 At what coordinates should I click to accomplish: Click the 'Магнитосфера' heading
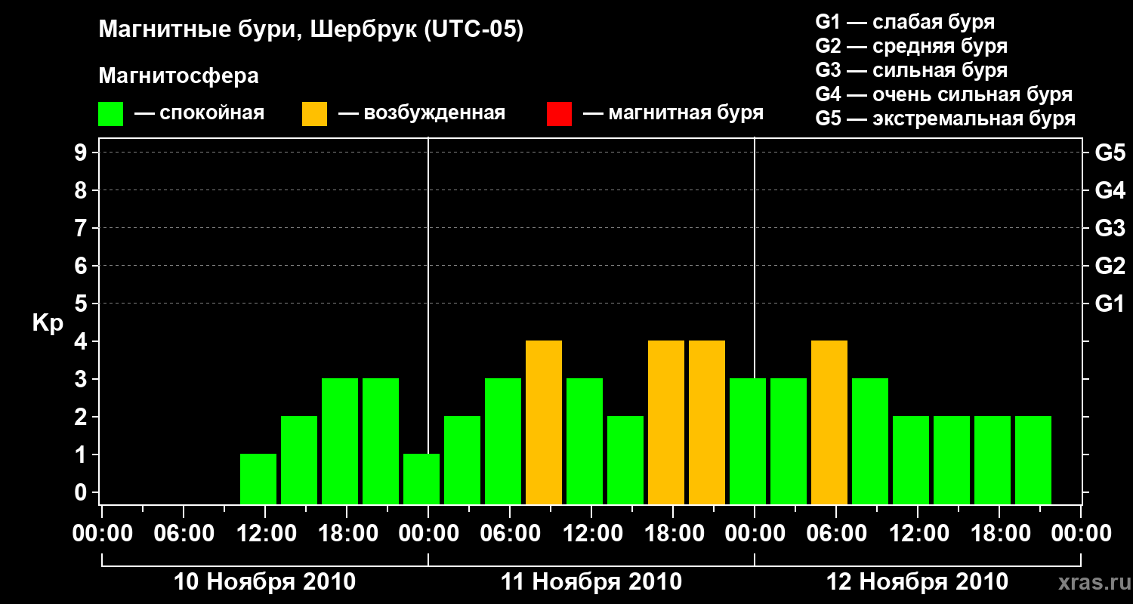point(178,76)
